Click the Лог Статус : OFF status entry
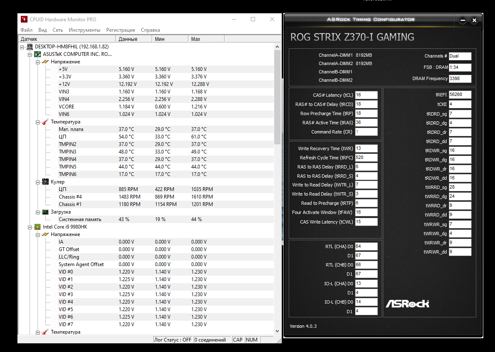 [172, 340]
